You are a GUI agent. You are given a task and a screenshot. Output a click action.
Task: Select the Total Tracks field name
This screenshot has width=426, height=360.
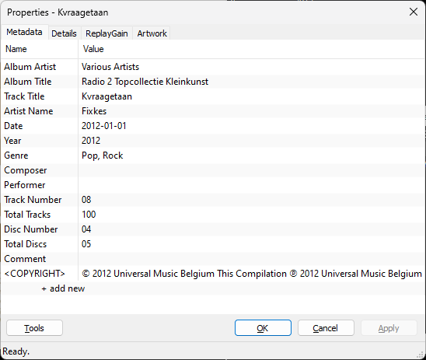pos(27,215)
